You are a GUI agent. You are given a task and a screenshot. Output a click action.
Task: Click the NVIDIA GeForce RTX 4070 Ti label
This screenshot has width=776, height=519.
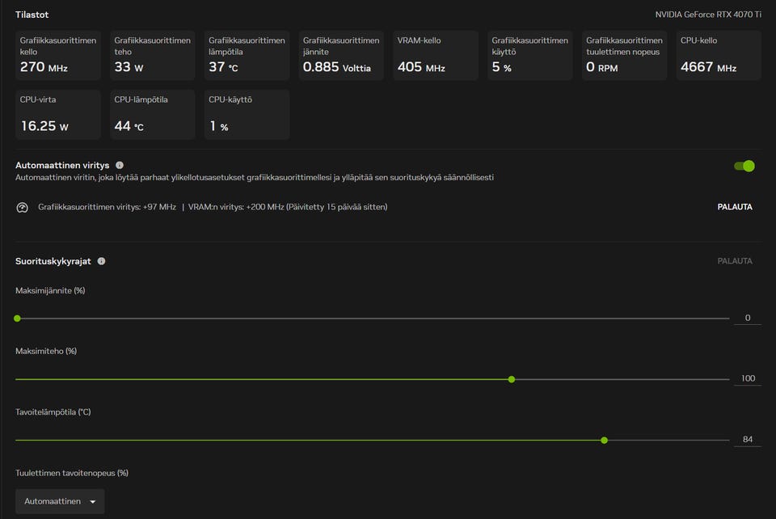[x=708, y=15]
